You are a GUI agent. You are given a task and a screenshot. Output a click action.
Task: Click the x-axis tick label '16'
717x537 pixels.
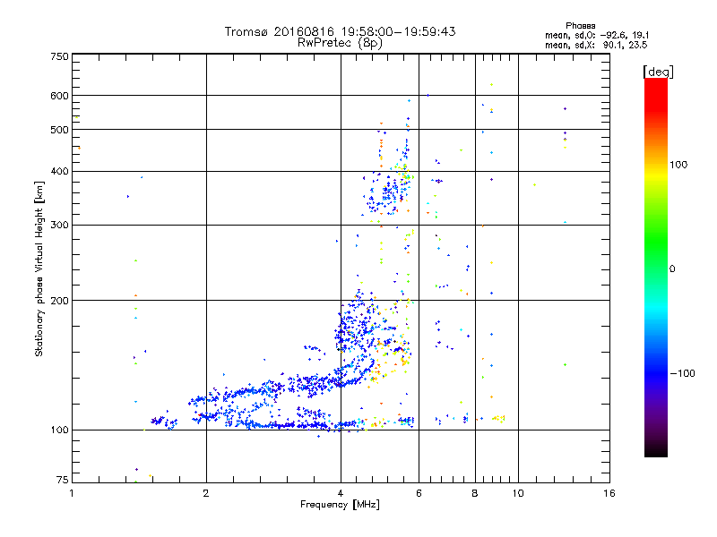(609, 493)
